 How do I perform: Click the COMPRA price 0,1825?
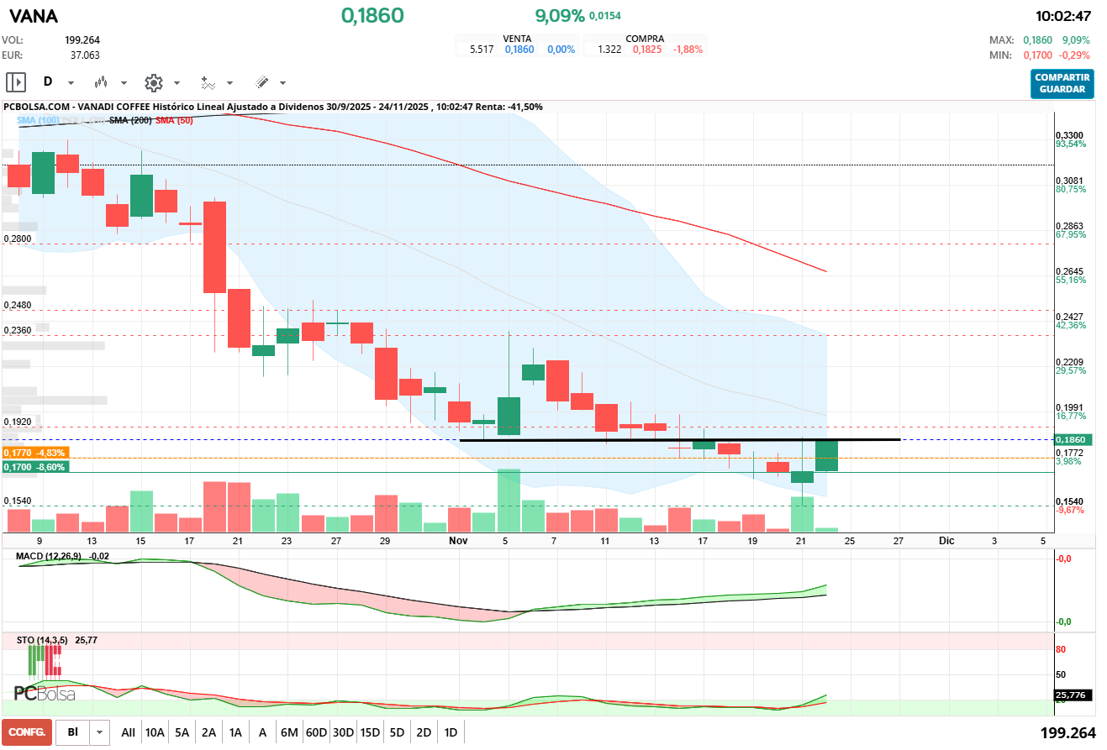[647, 50]
